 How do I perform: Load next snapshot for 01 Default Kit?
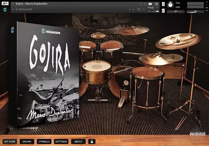[x=133, y=9]
